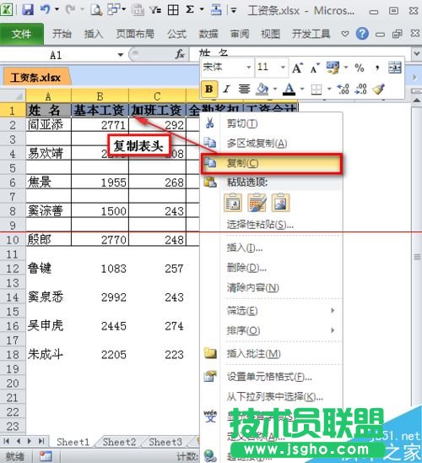Switch to the 数据 ribbon tab

click(208, 34)
